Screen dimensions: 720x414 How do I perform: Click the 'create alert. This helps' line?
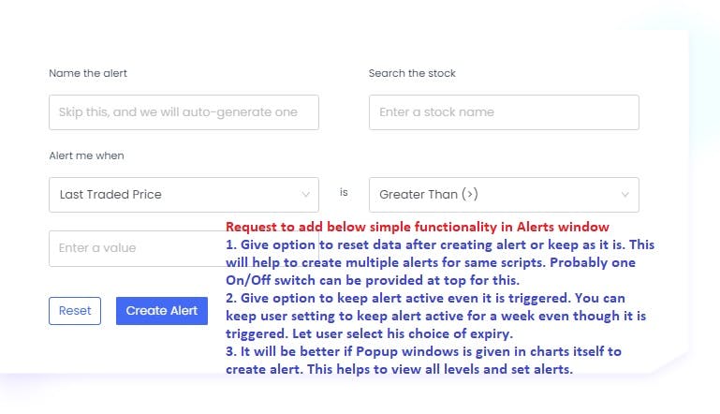[399, 369]
